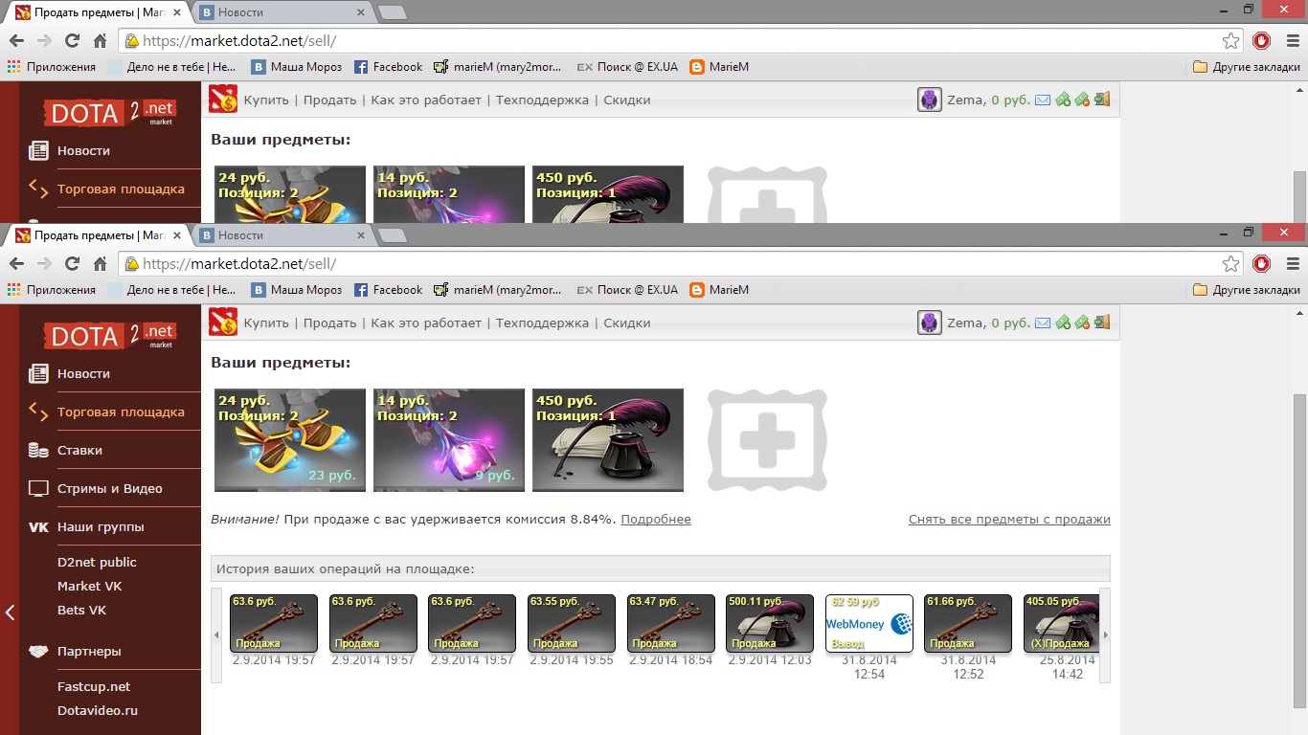The width and height of the screenshot is (1308, 735).
Task: Open Как это работает in lower window
Action: [426, 323]
